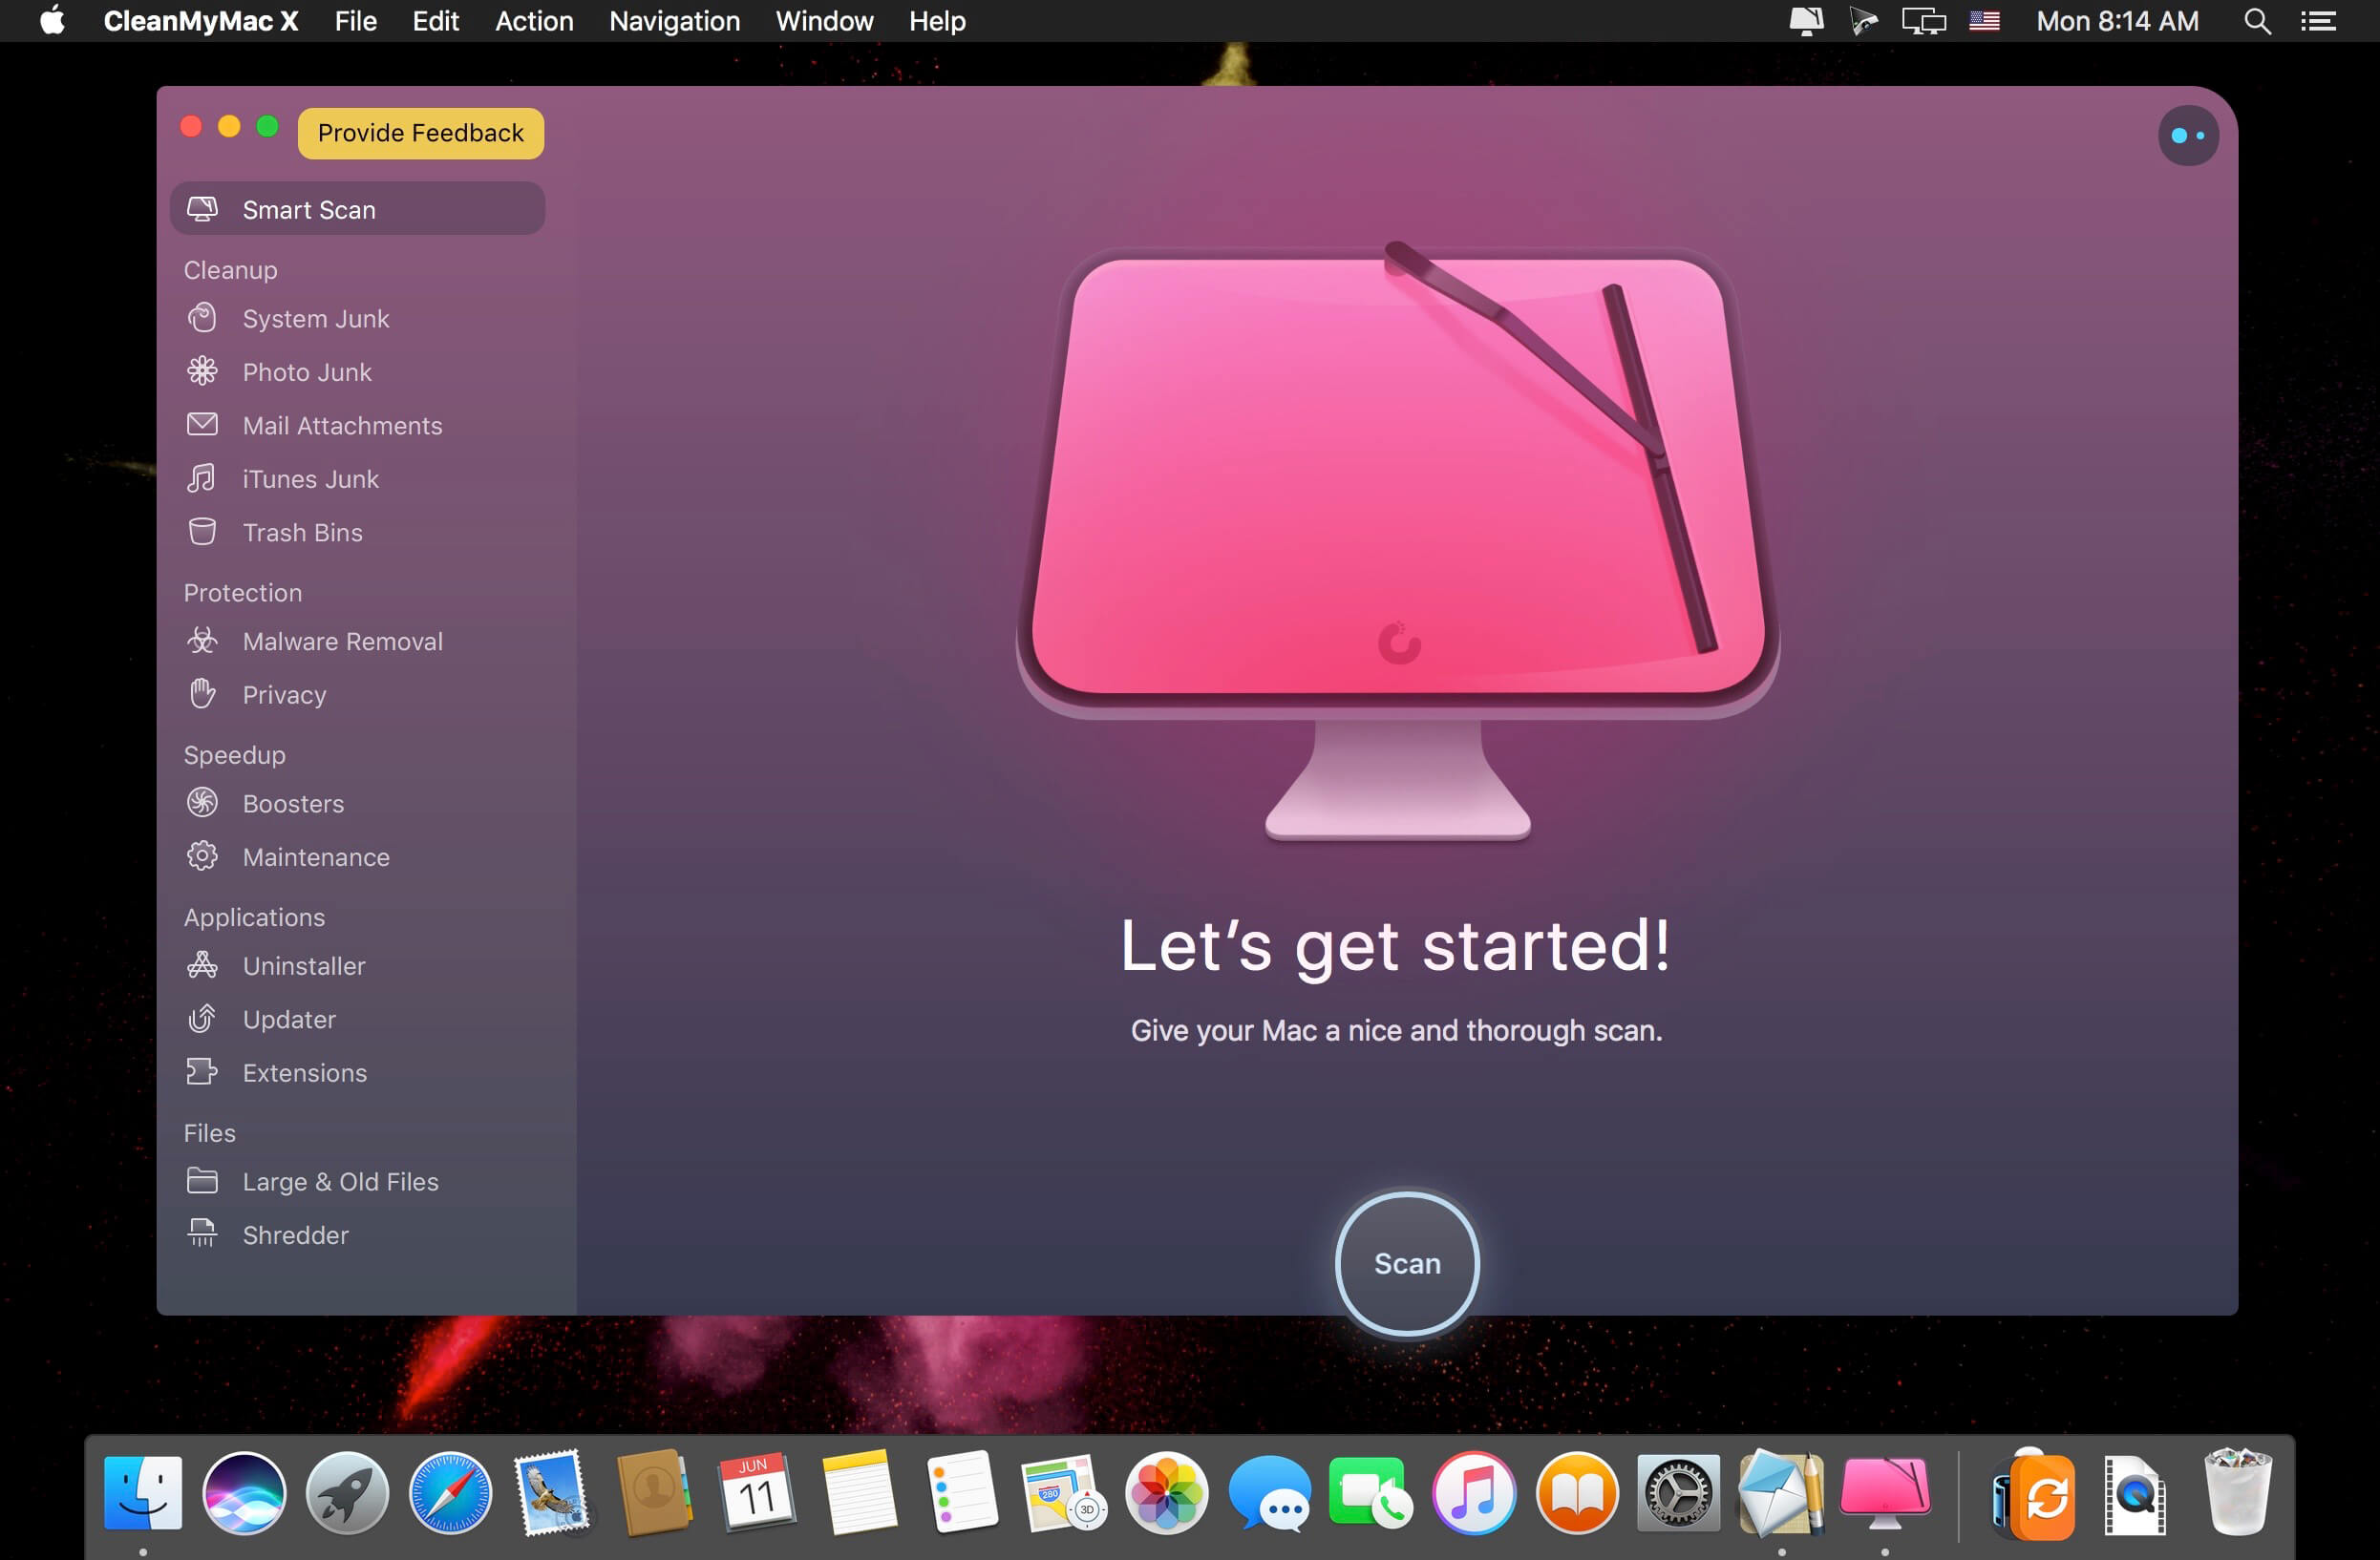Select System Junk cleanup option
The image size is (2380, 1560).
point(315,319)
